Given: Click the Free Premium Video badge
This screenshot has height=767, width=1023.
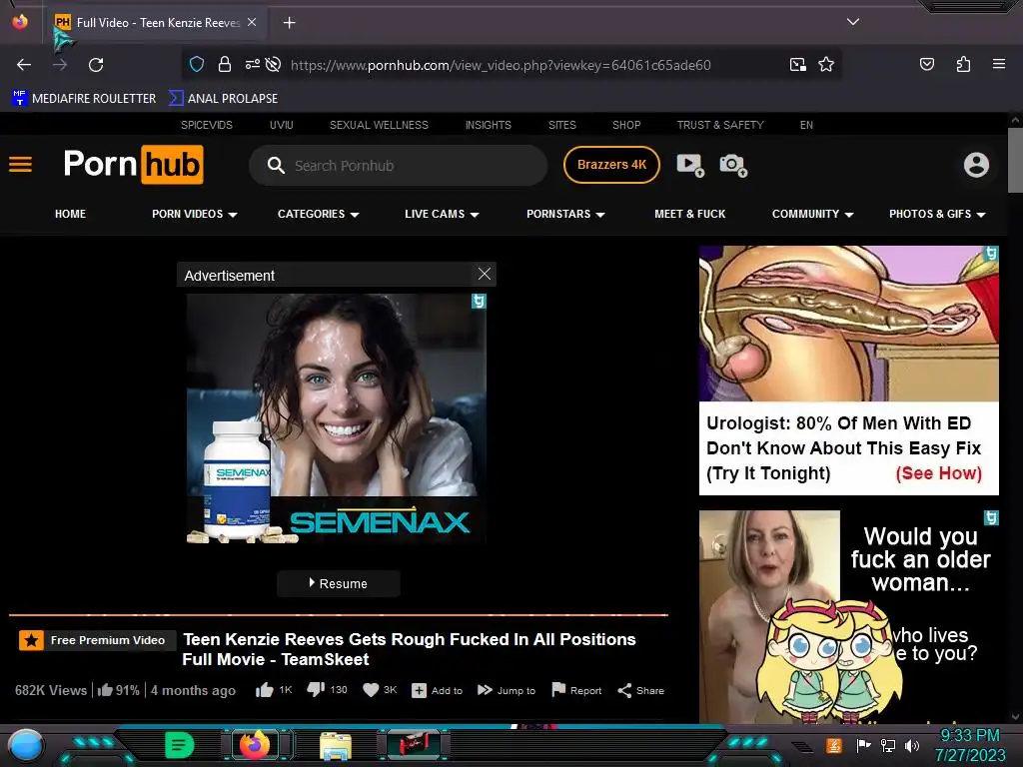Looking at the screenshot, I should [97, 640].
